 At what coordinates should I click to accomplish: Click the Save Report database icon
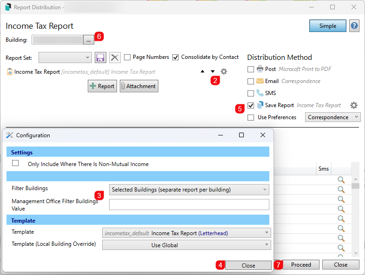(260, 105)
